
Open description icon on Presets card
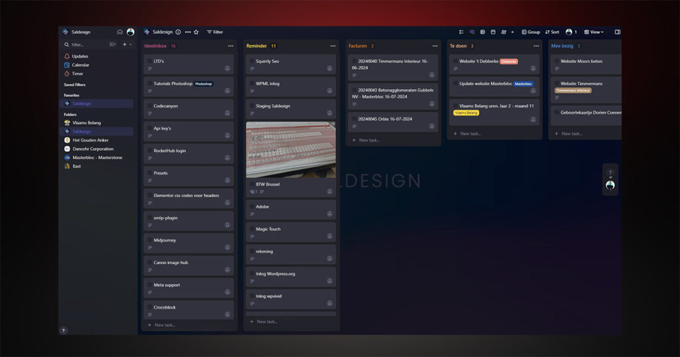150,180
